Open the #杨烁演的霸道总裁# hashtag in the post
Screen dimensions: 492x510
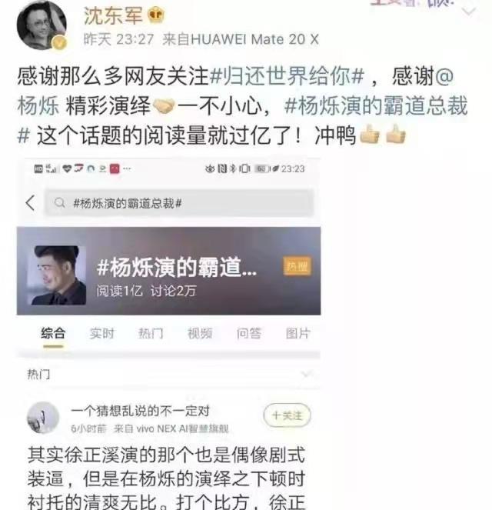coord(242,120)
